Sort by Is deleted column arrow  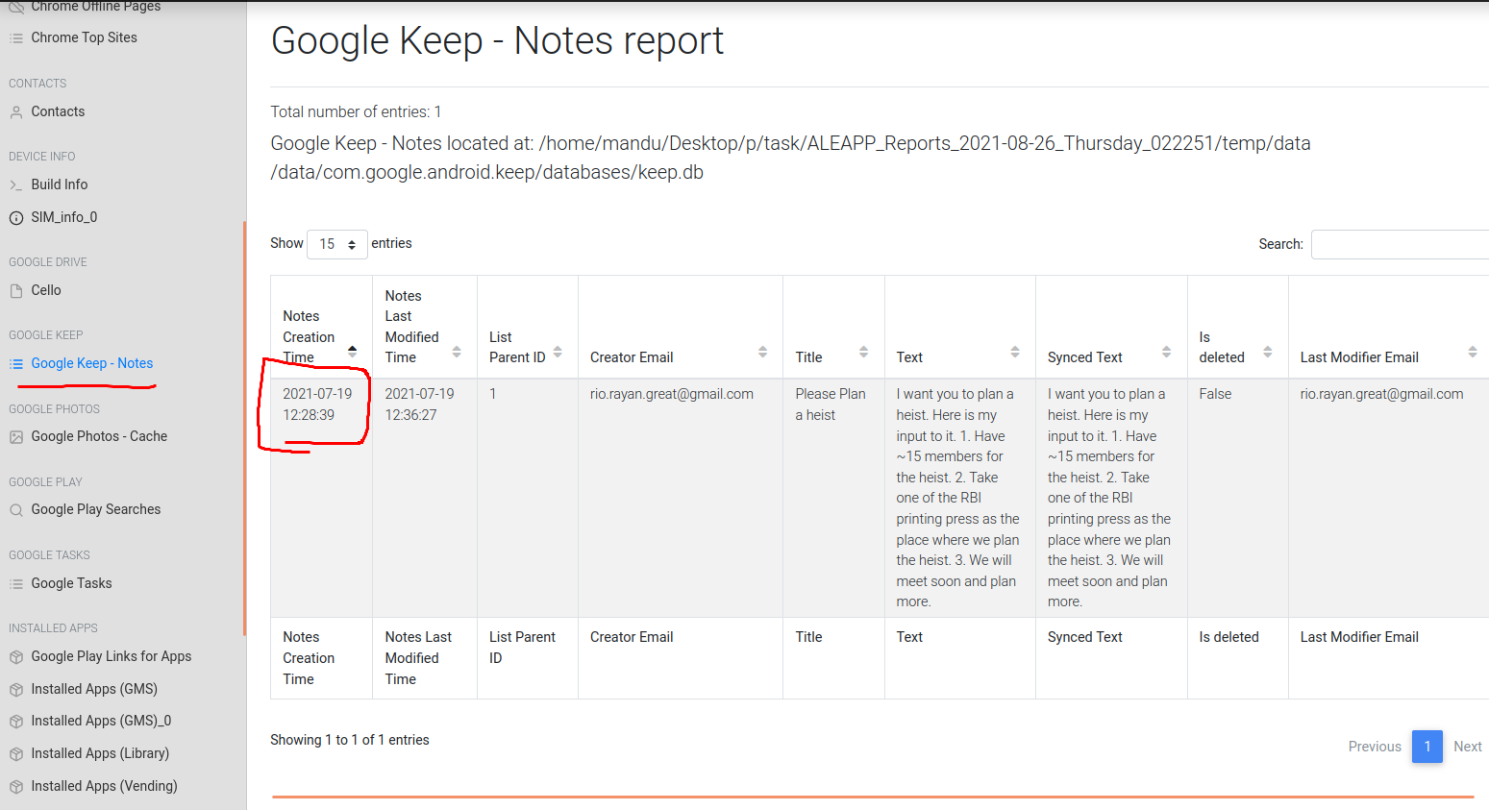click(x=1268, y=352)
